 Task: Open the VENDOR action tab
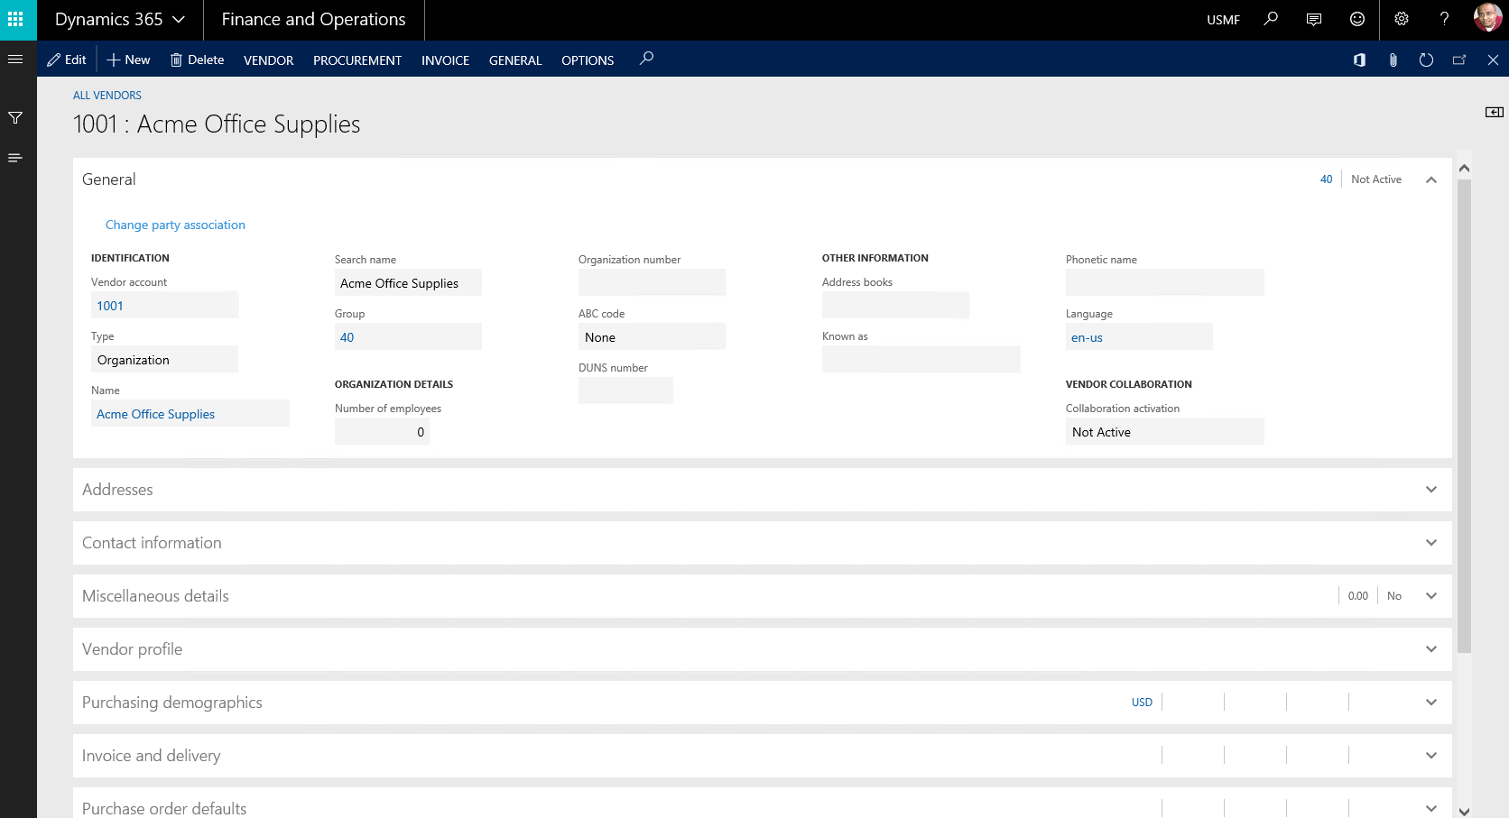268,60
